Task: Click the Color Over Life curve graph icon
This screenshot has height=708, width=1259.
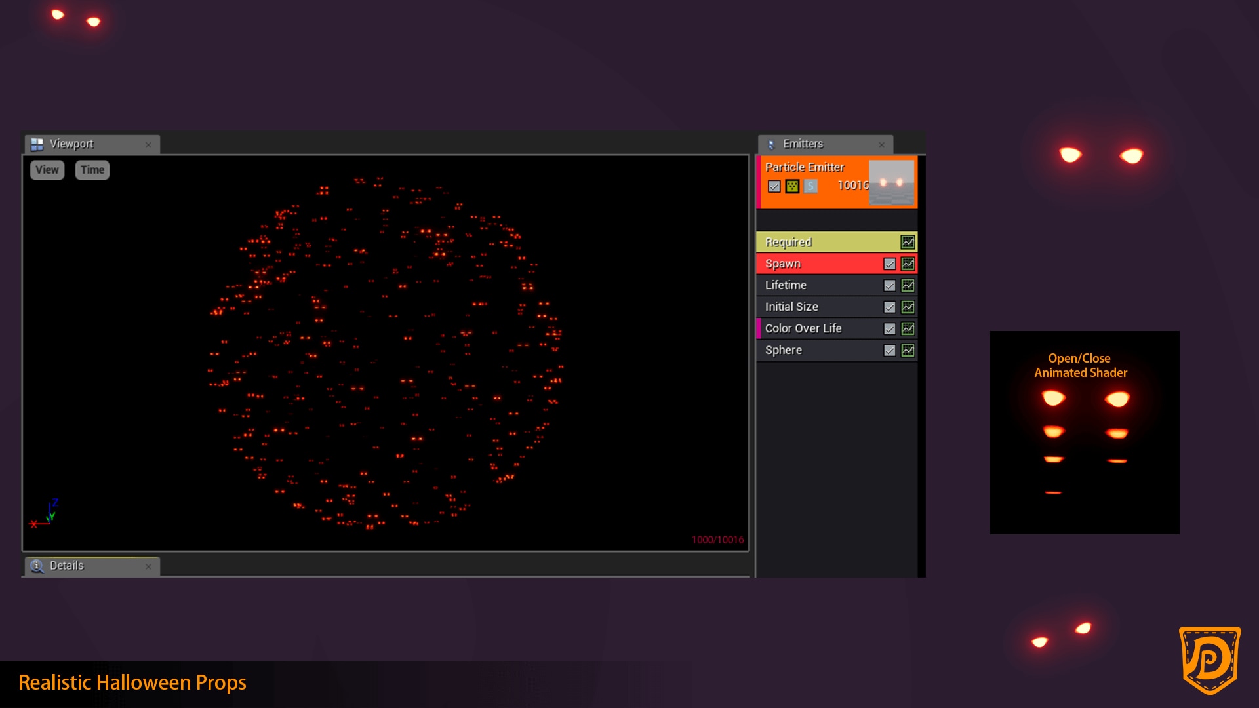Action: 908,328
